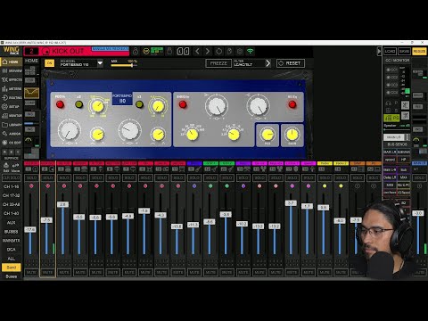Open the Setup section in sidebar
Screen dimensions: 428x321
[12, 106]
